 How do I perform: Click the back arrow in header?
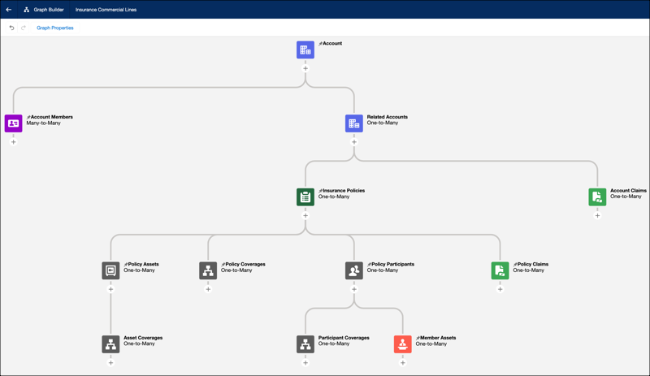tap(9, 10)
